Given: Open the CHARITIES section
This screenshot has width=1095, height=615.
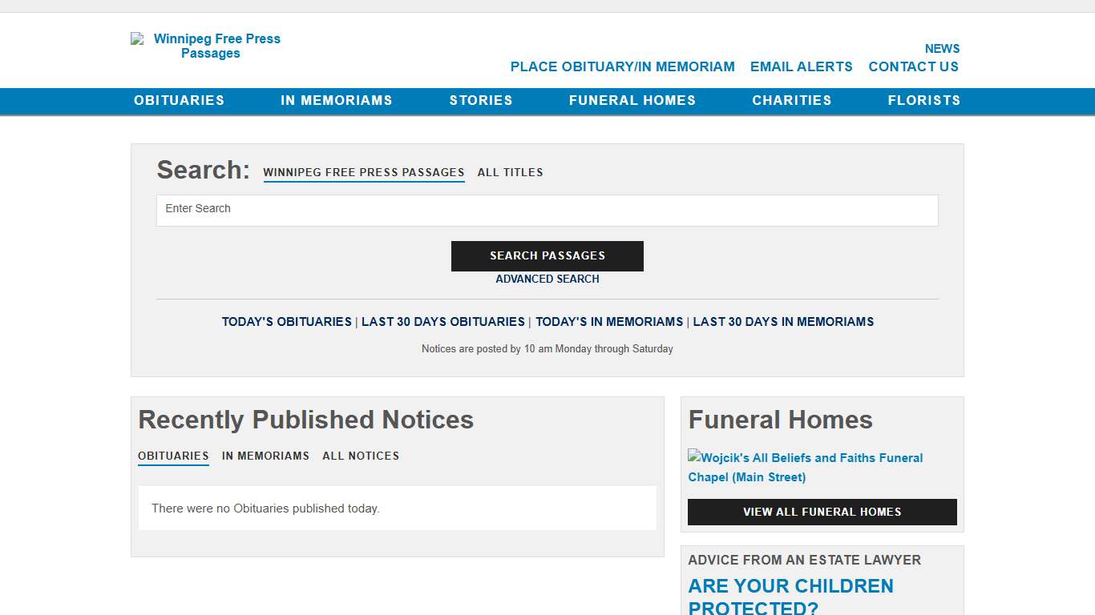Looking at the screenshot, I should click(792, 100).
